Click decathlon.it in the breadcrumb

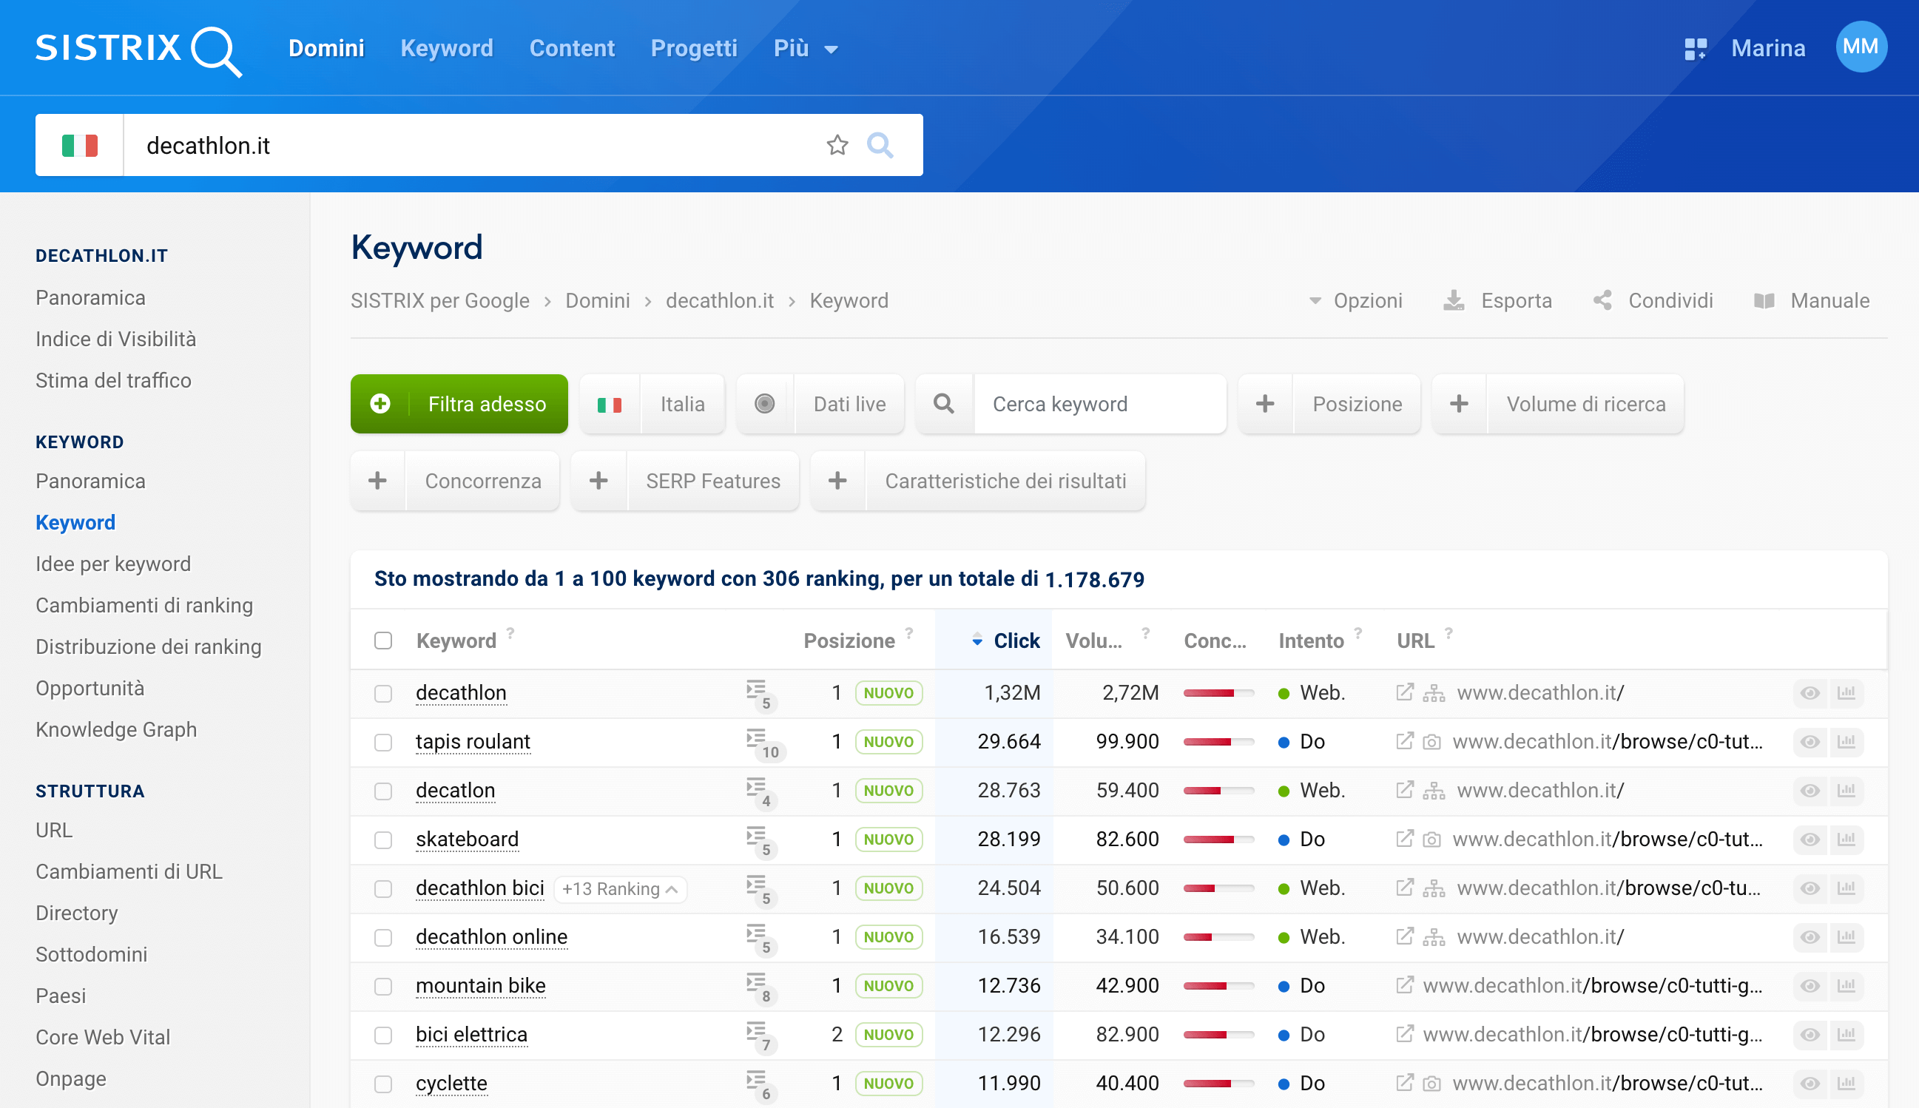click(720, 300)
